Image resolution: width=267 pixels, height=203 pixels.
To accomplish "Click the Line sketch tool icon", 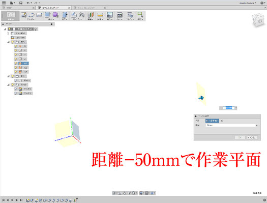I will 32,15.
